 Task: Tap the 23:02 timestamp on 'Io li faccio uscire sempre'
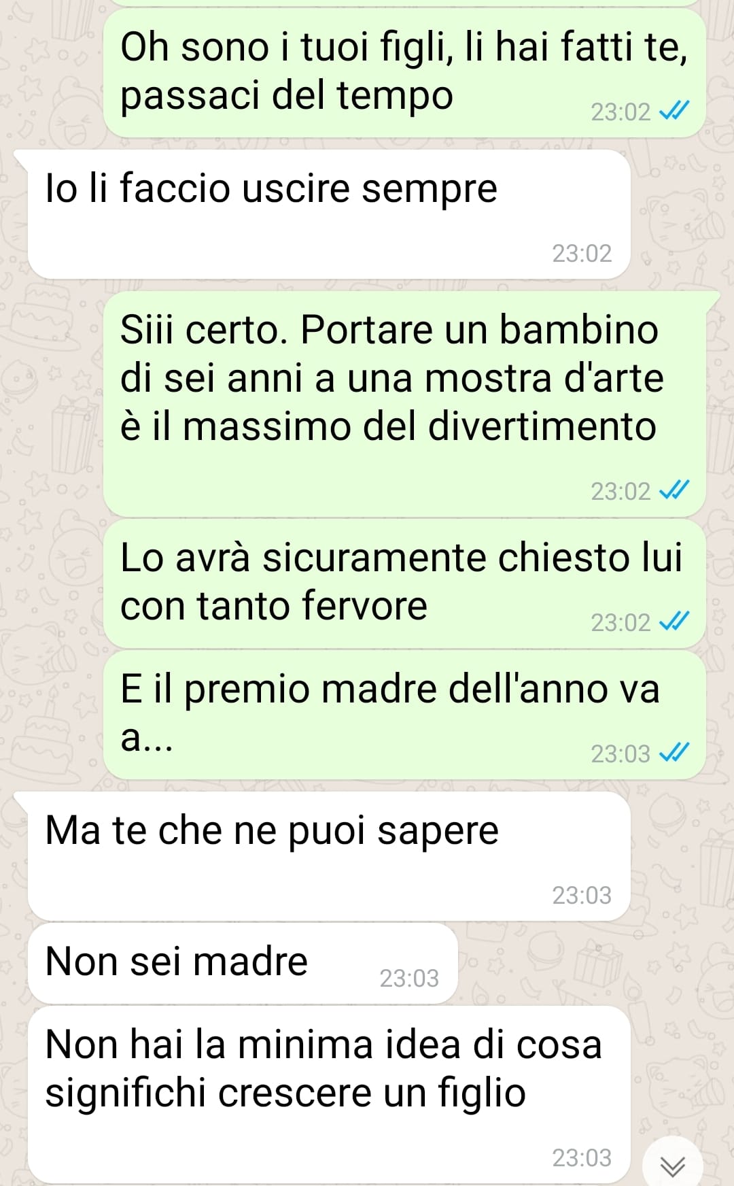[582, 253]
